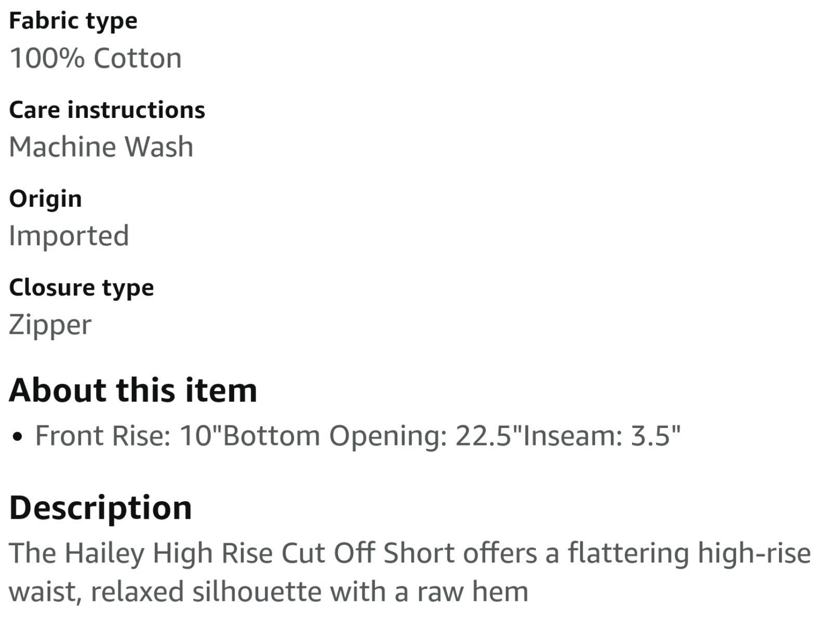The height and width of the screenshot is (619, 831).
Task: Click the Closure type label
Action: click(x=82, y=288)
